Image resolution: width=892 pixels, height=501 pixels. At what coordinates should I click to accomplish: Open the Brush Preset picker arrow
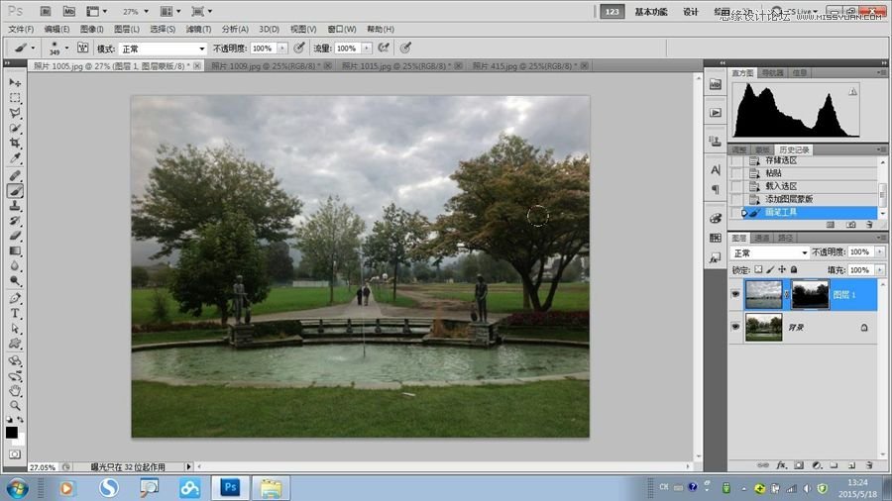pyautogui.click(x=66, y=49)
